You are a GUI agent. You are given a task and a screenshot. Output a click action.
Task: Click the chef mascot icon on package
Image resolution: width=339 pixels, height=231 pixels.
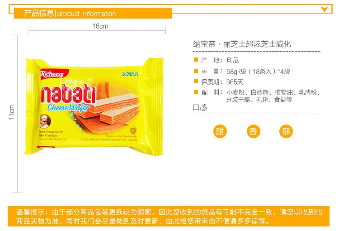click(x=45, y=121)
